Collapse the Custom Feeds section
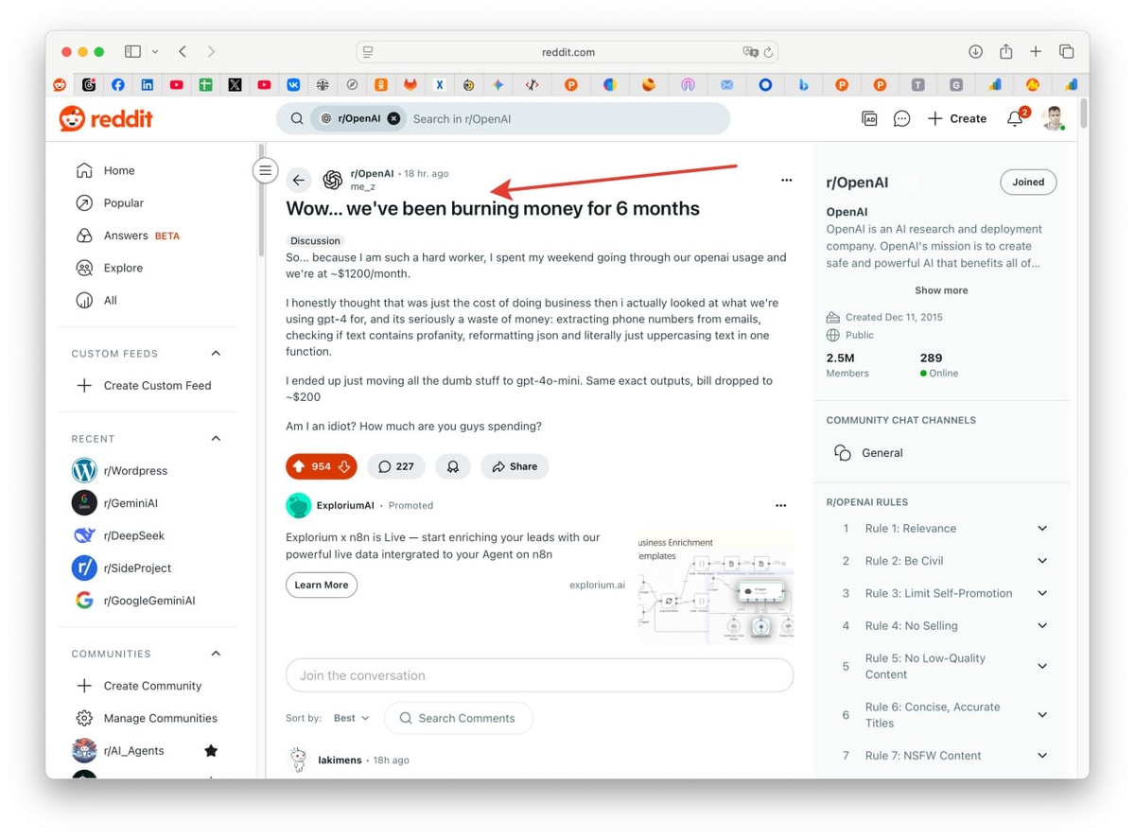 pos(216,354)
